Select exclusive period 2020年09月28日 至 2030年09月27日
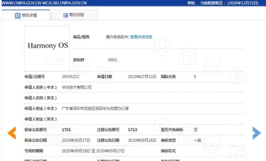266x161 pixels. tap(93, 151)
